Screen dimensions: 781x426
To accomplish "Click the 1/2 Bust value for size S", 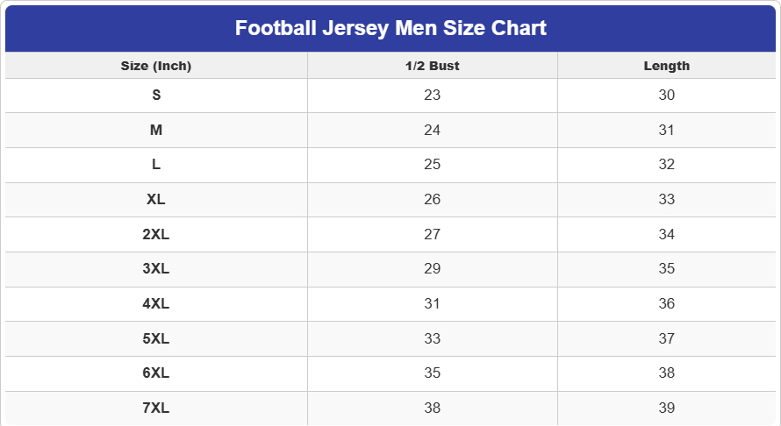I will tap(432, 95).
